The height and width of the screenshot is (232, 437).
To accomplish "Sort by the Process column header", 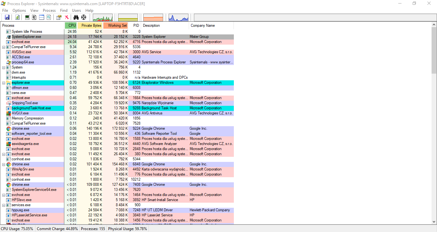I will click(32, 25).
